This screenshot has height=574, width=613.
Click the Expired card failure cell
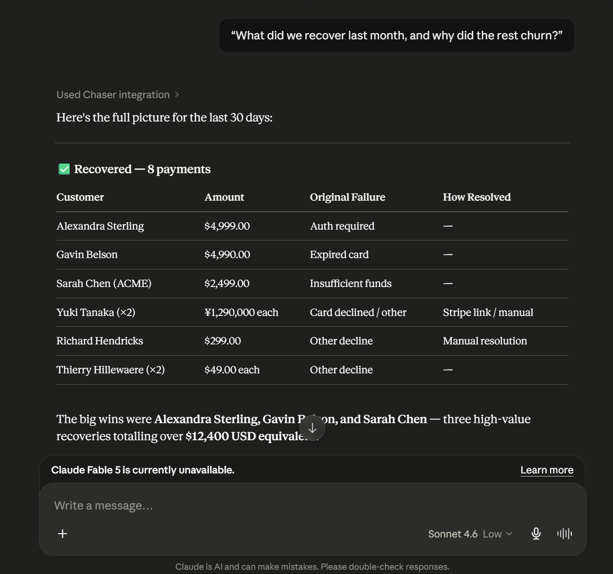tap(339, 255)
